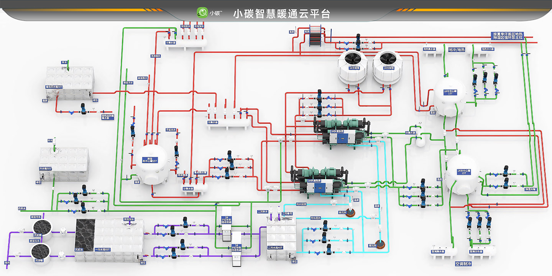
Task: Click the 地冷/地热 label
Action: [456, 49]
